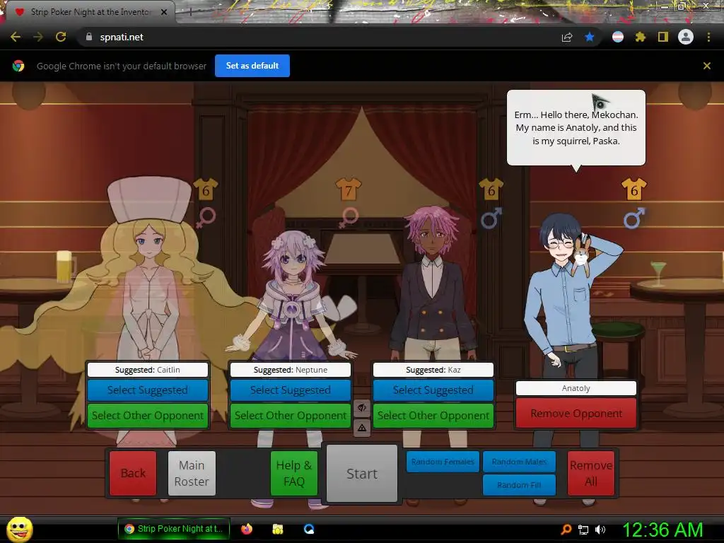The height and width of the screenshot is (543, 724).
Task: Click Strip Poker Night taskbar item
Action: coord(173,529)
